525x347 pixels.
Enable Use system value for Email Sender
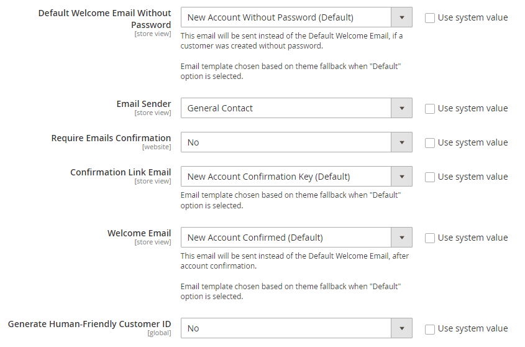[430, 108]
